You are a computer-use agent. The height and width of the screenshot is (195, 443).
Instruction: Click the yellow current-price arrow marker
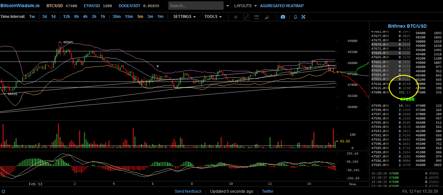click(337, 72)
